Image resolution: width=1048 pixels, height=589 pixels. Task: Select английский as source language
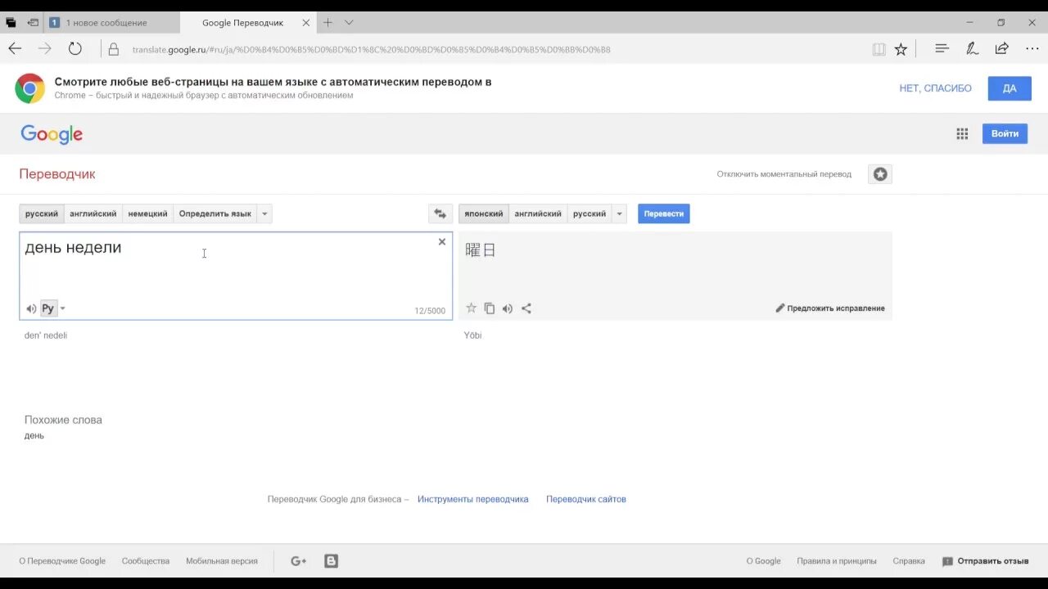[93, 214]
